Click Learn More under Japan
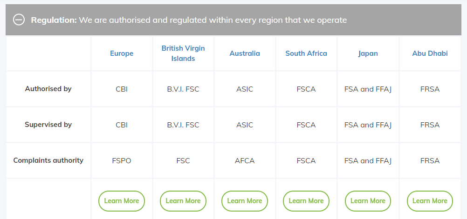 [368, 201]
